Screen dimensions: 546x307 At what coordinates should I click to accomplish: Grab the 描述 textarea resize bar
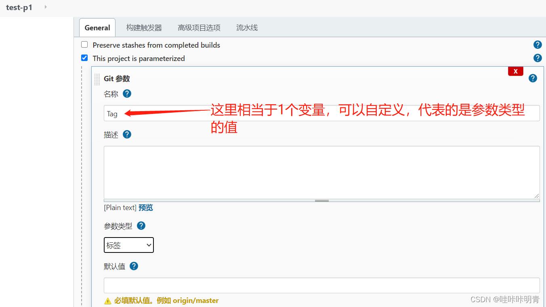[x=322, y=200]
